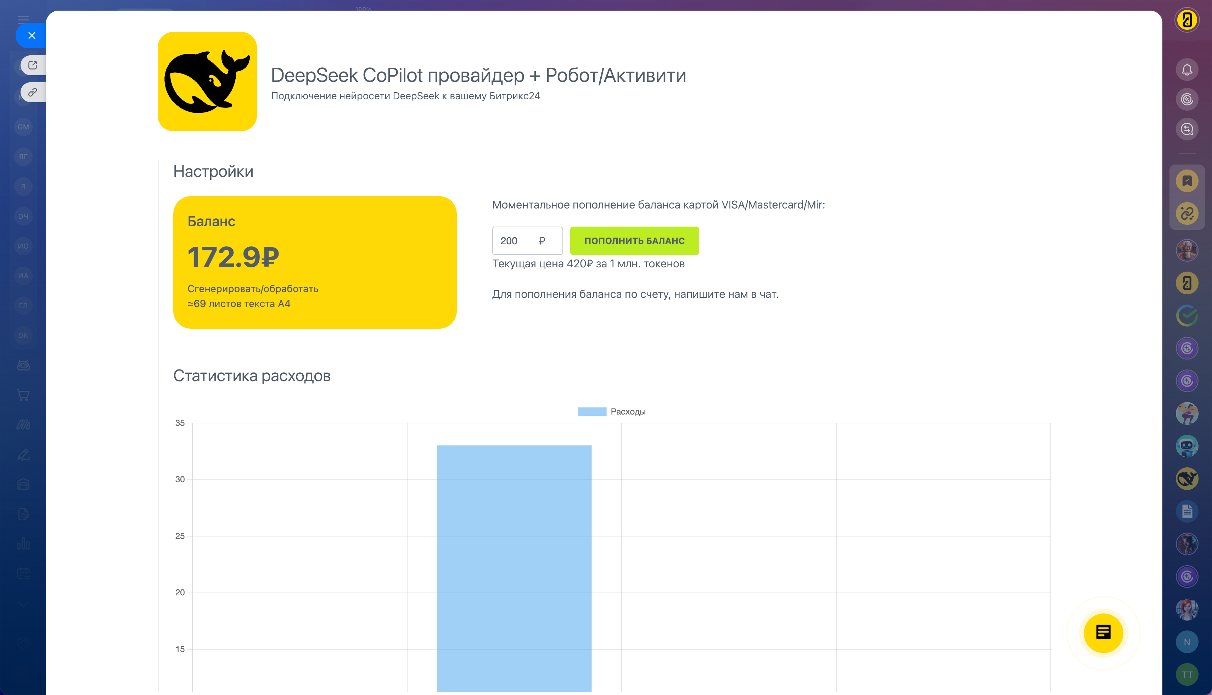Screen dimensions: 1212x695
Task: Open DeepSeek whale chat in sidebar
Action: coord(1187,479)
